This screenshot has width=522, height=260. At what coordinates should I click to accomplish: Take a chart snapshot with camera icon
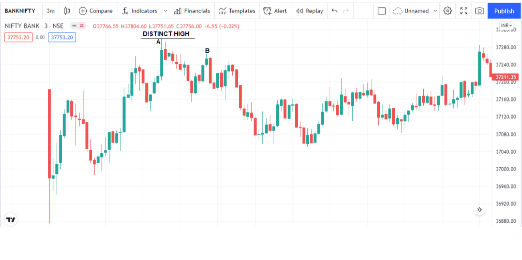pyautogui.click(x=479, y=11)
